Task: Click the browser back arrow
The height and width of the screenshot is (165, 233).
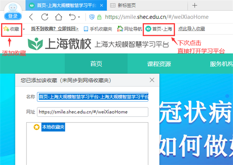Action: (31, 17)
